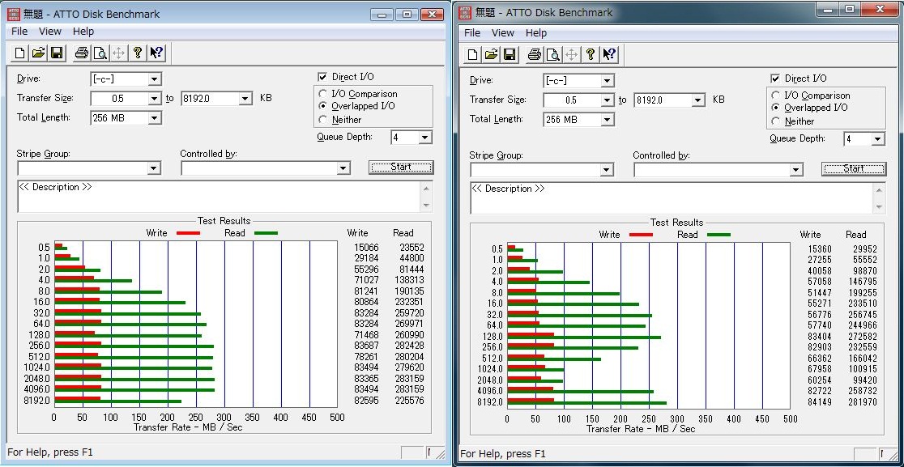Minimize the left ATTO window
The width and height of the screenshot is (904, 467).
click(x=381, y=14)
